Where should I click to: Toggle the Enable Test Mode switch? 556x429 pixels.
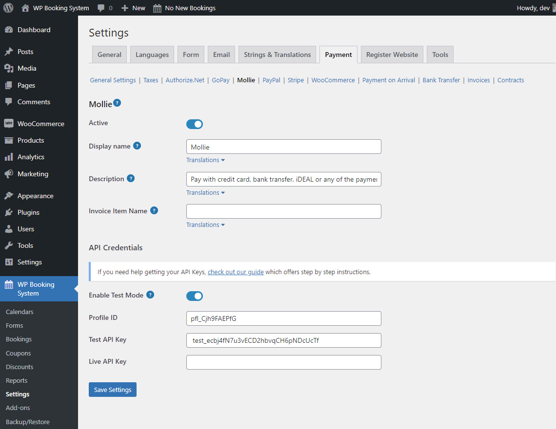(x=195, y=296)
